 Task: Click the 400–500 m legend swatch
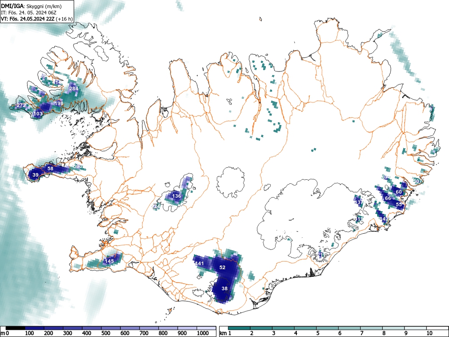point(92,328)
